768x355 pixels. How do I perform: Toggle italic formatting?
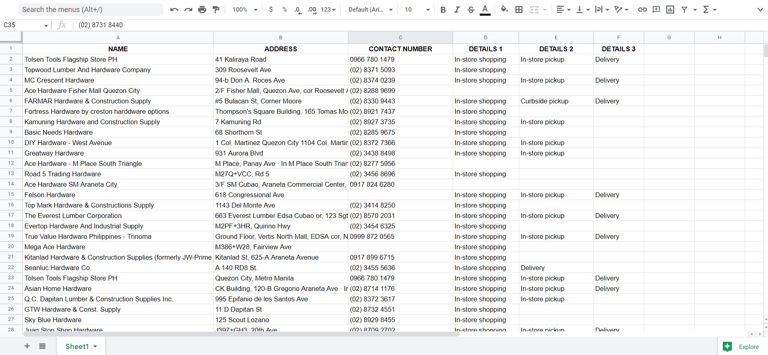coord(457,10)
